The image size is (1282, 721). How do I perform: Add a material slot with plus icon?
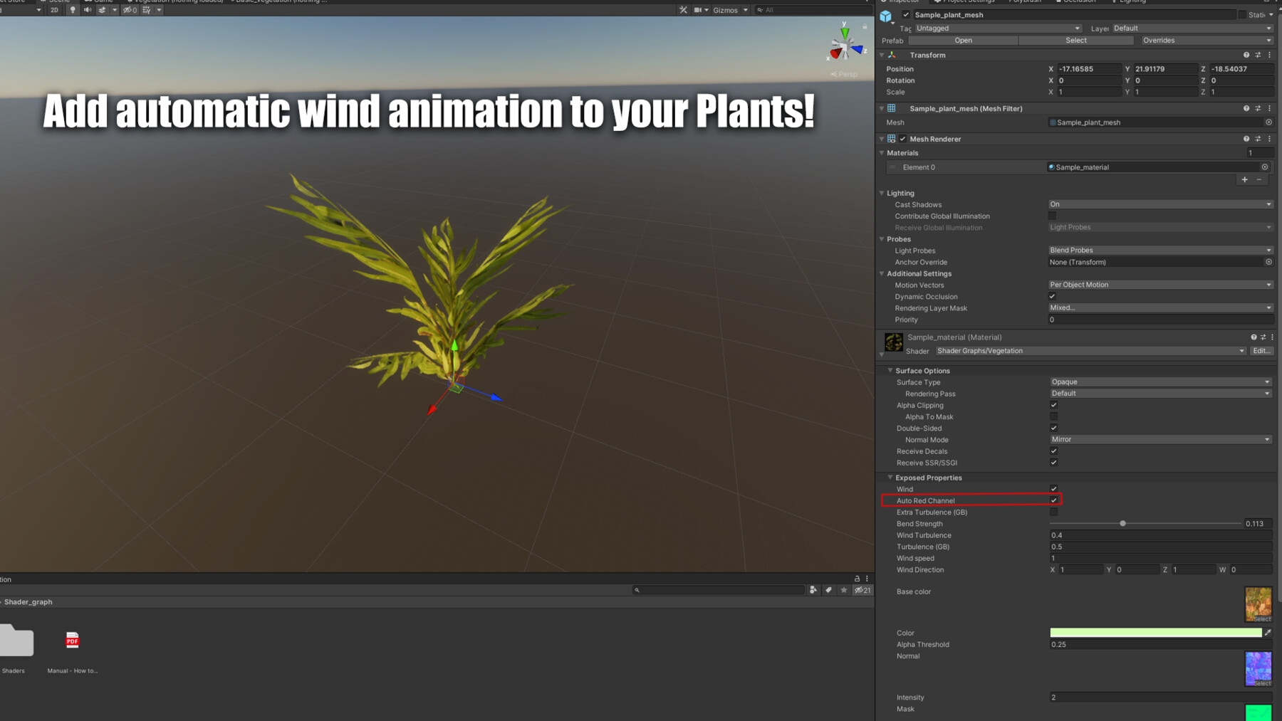(1245, 180)
